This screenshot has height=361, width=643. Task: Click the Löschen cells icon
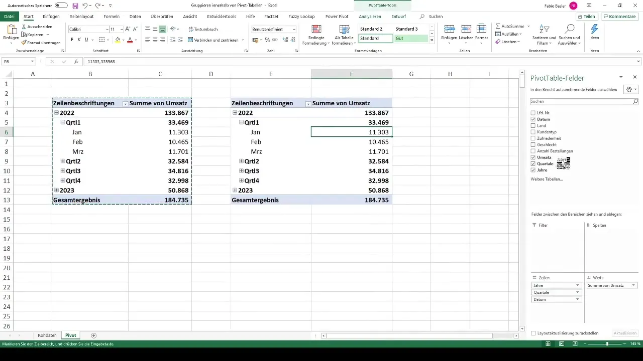point(466,29)
